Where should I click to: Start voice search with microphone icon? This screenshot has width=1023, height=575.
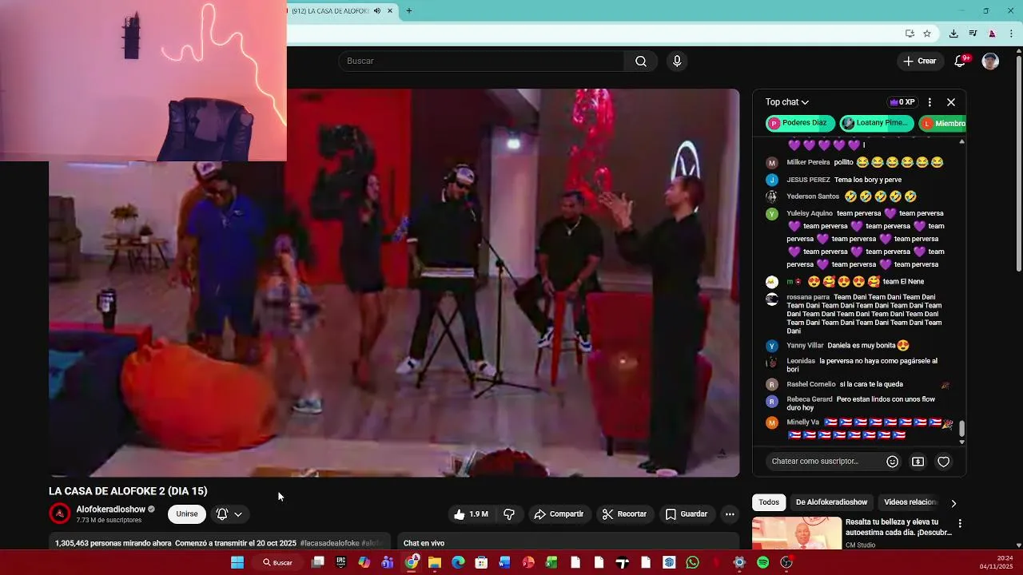pyautogui.click(x=677, y=61)
